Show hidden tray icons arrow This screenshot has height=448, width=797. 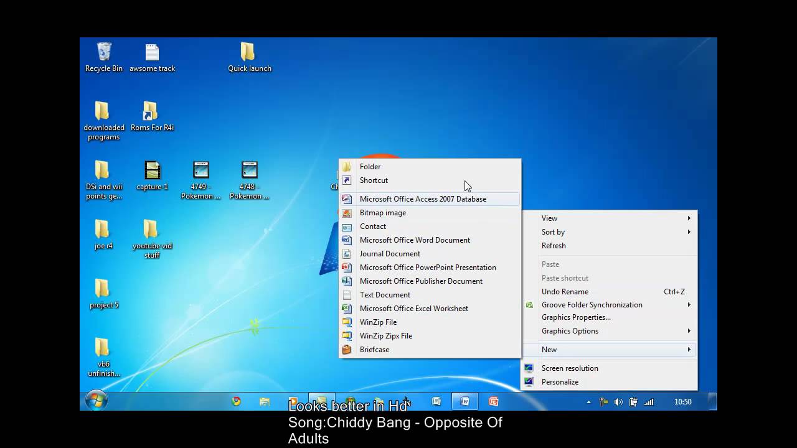coord(589,402)
